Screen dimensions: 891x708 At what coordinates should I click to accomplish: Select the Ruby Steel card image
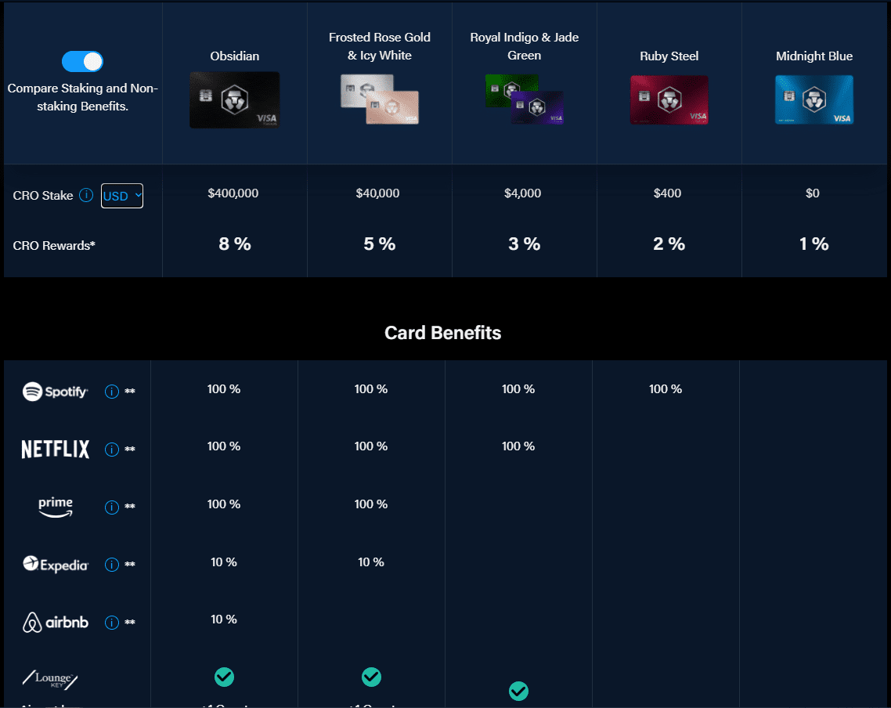tap(669, 99)
